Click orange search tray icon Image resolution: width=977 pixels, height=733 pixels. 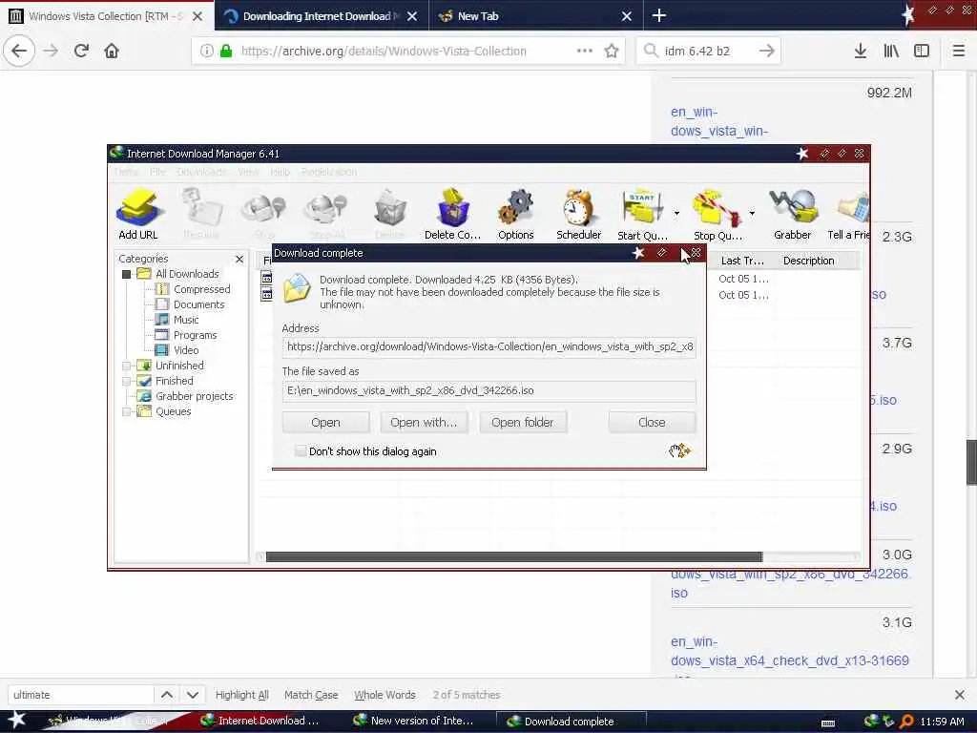tap(906, 722)
